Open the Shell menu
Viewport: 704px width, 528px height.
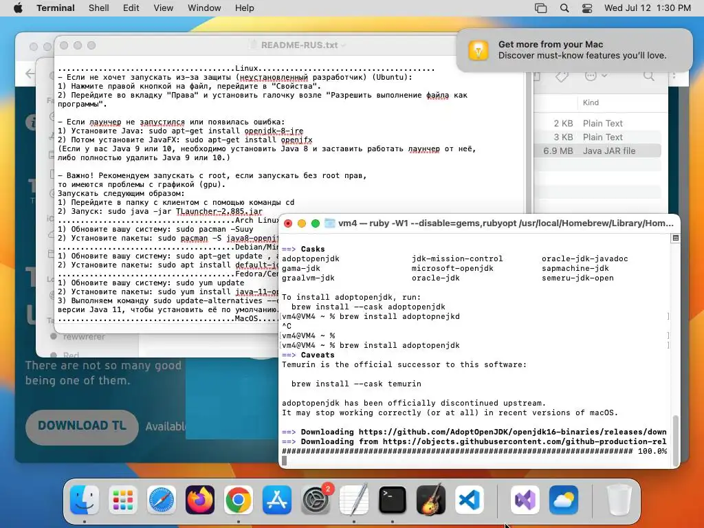pos(99,8)
